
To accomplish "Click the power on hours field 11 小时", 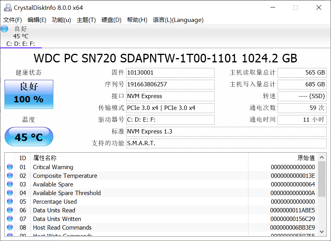I will pyautogui.click(x=302, y=120).
